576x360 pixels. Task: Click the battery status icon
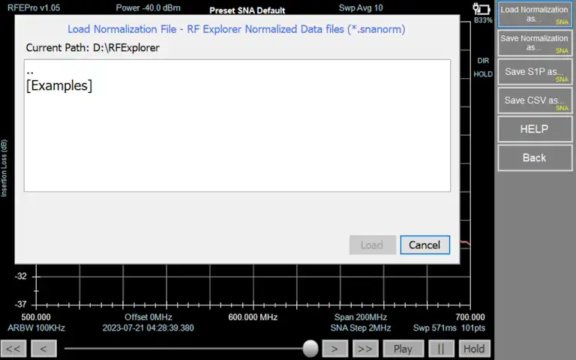(x=481, y=9)
